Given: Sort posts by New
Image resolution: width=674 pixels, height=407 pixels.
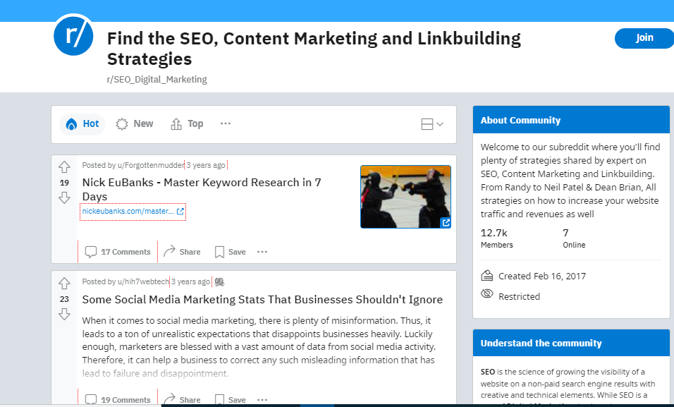Looking at the screenshot, I should click(x=135, y=124).
